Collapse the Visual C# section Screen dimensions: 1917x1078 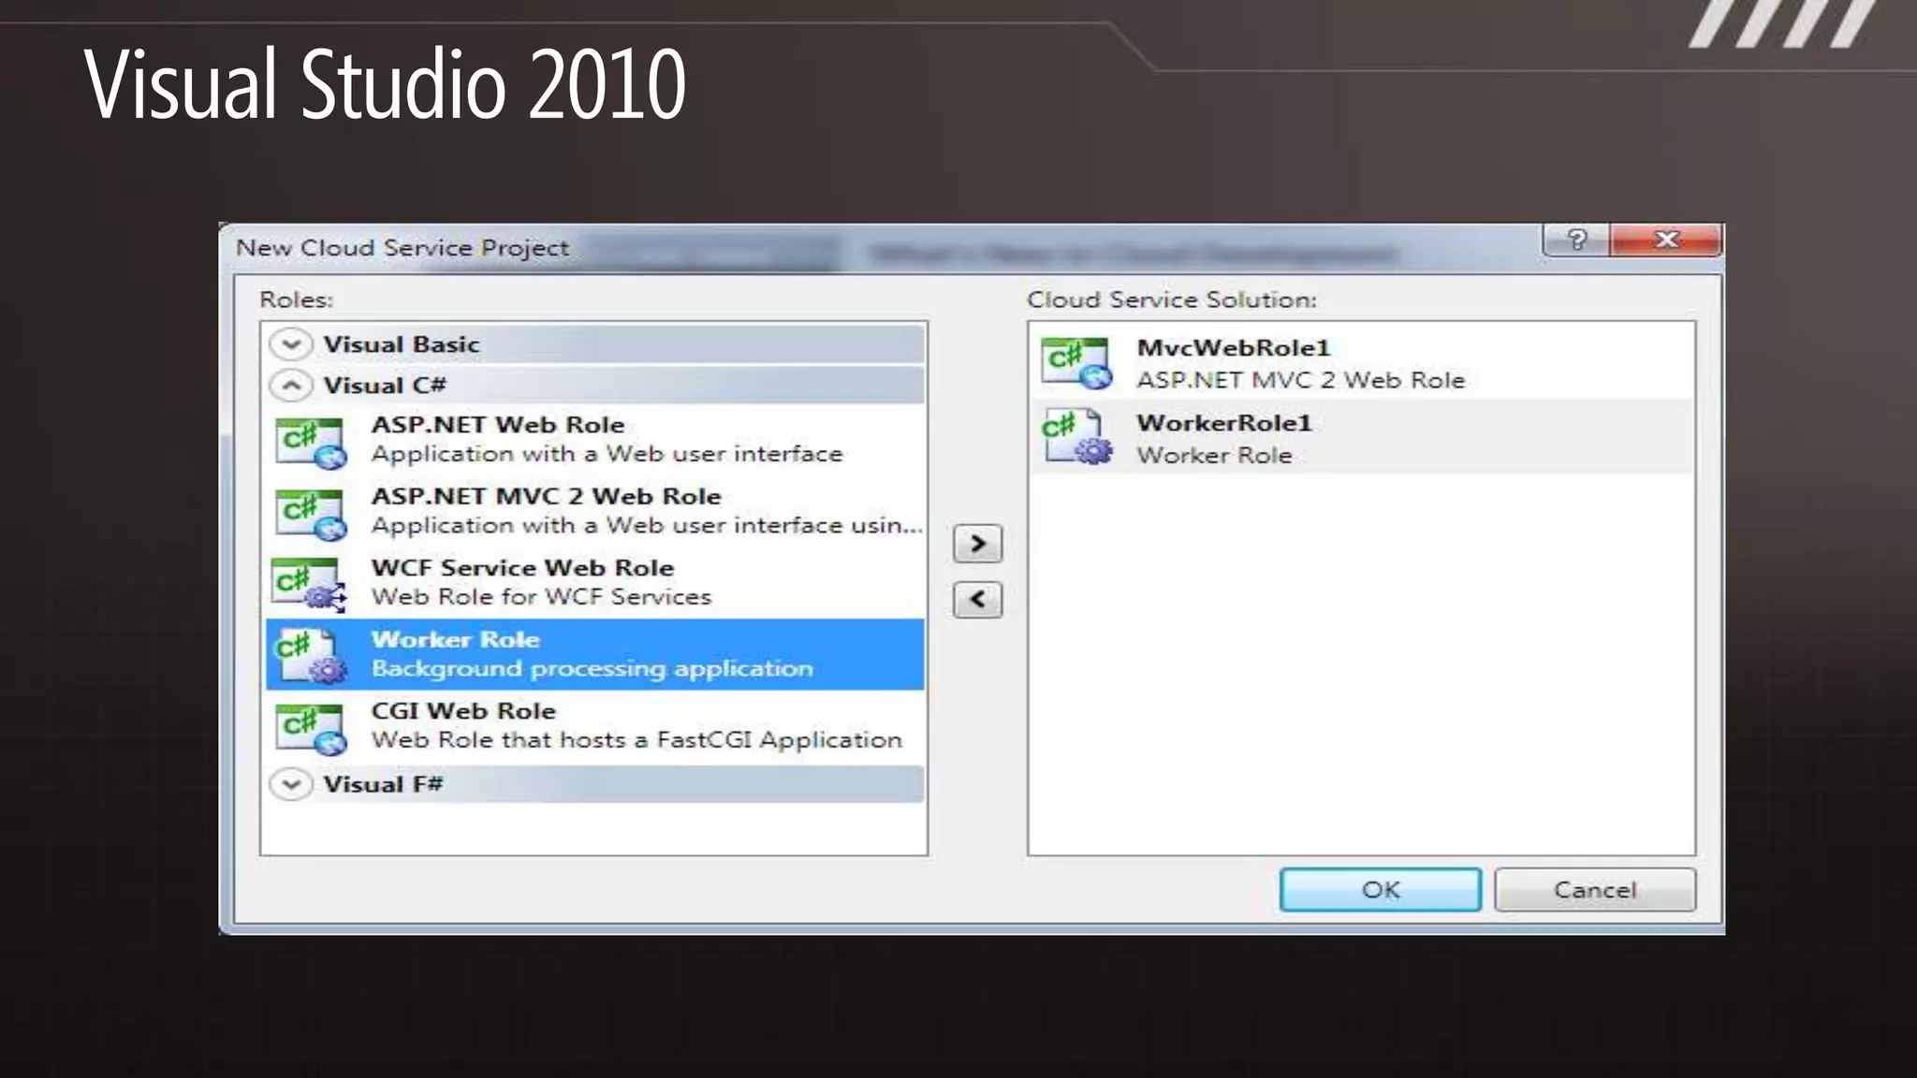click(x=291, y=386)
